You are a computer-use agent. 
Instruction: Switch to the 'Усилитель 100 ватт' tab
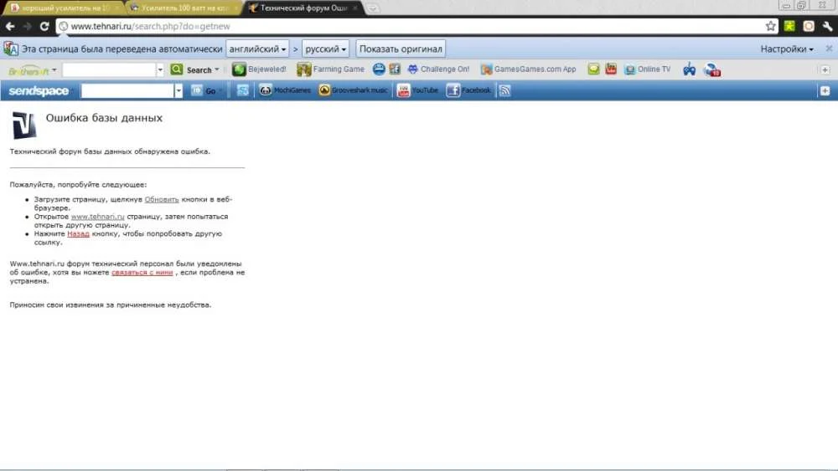pos(182,8)
